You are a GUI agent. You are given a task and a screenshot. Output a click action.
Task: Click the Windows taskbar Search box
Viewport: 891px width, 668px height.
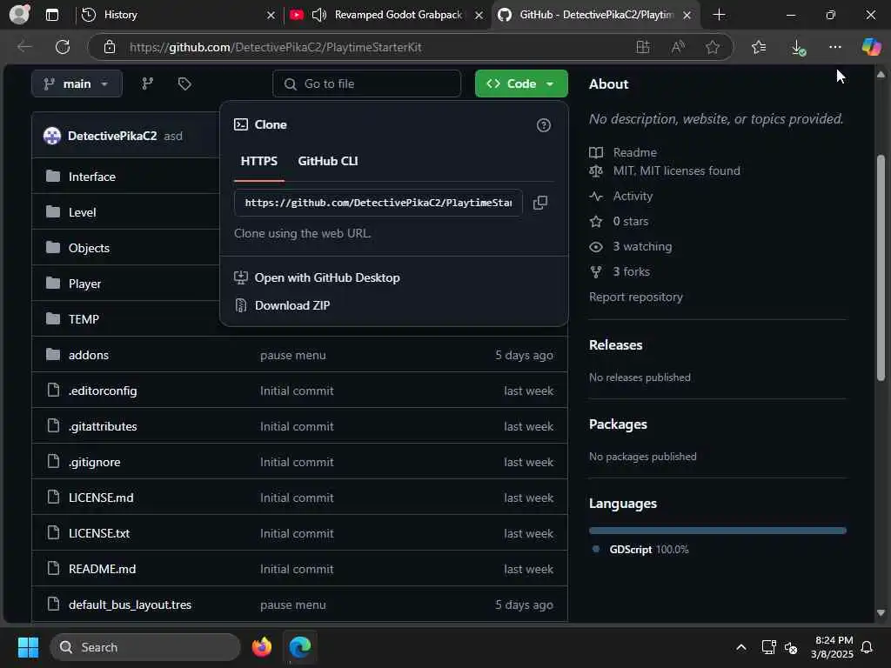(x=145, y=647)
